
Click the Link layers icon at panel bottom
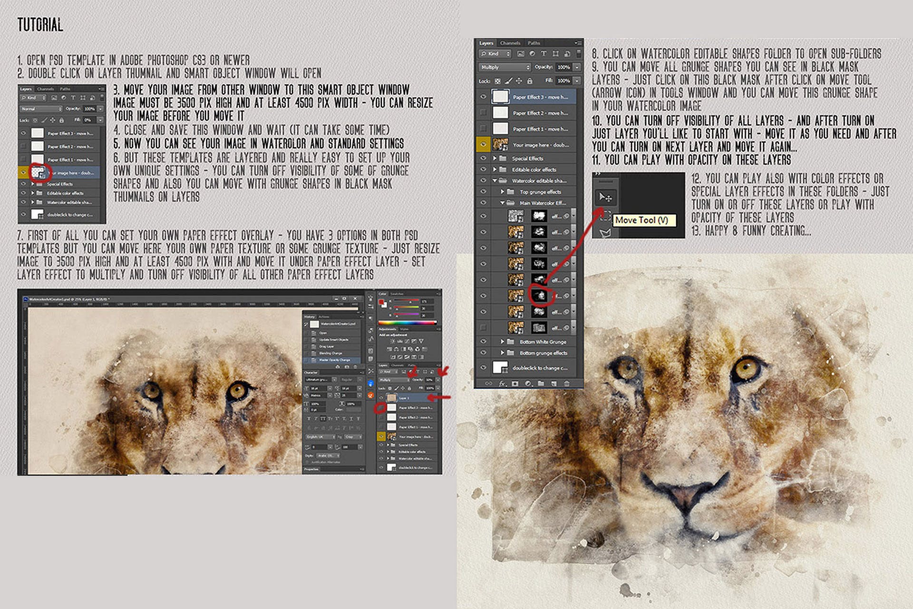pos(488,383)
